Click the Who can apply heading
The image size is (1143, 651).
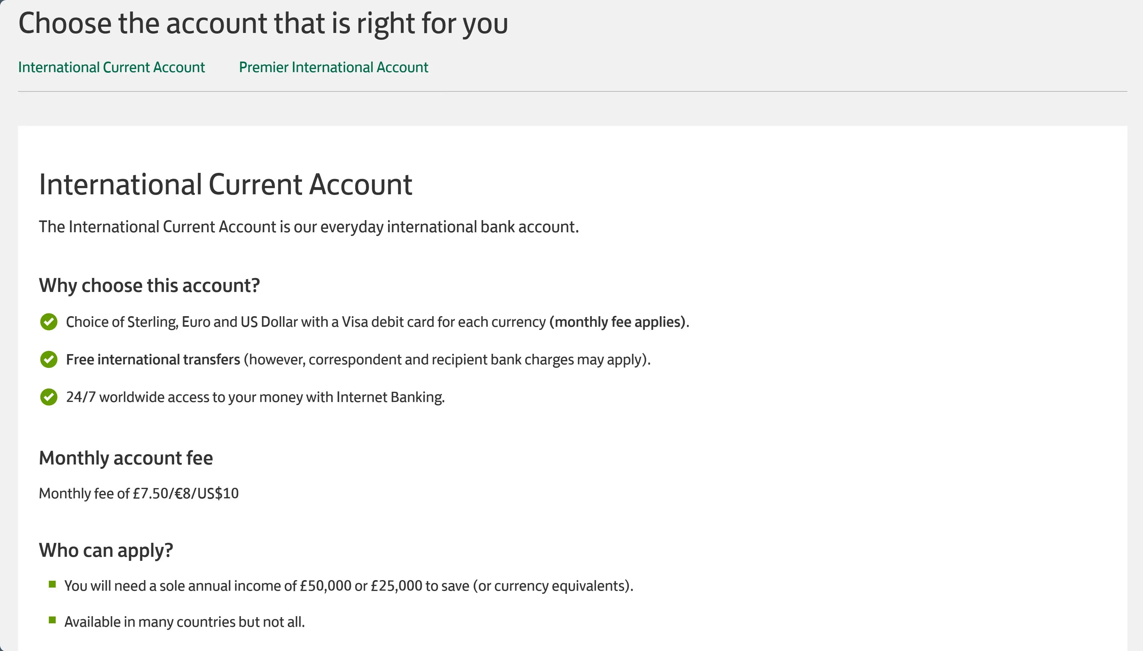(106, 550)
